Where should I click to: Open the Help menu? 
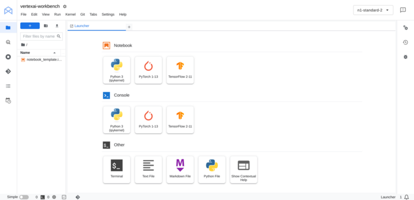tap(123, 14)
